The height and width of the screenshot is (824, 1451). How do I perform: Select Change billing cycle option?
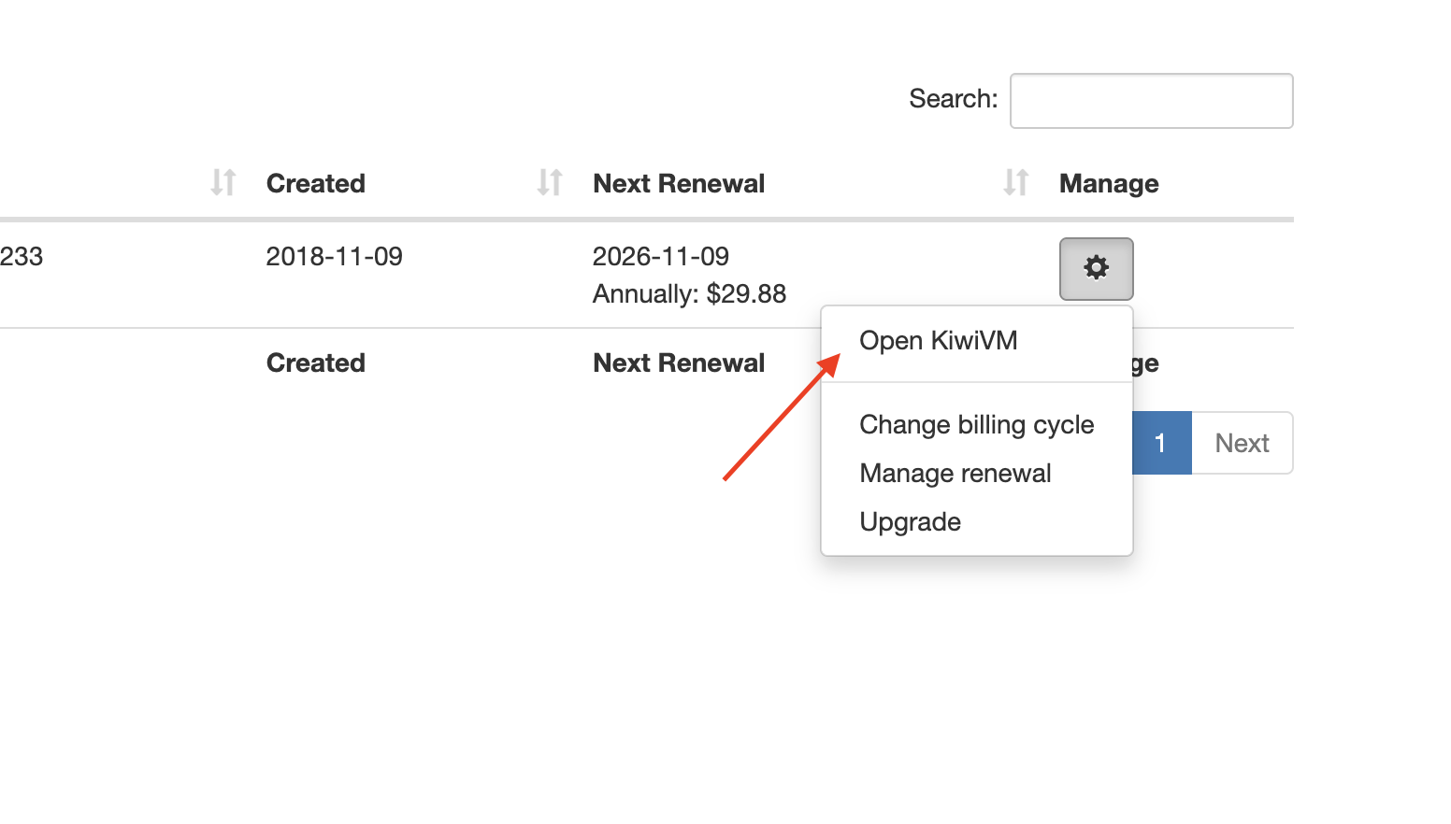click(x=976, y=425)
